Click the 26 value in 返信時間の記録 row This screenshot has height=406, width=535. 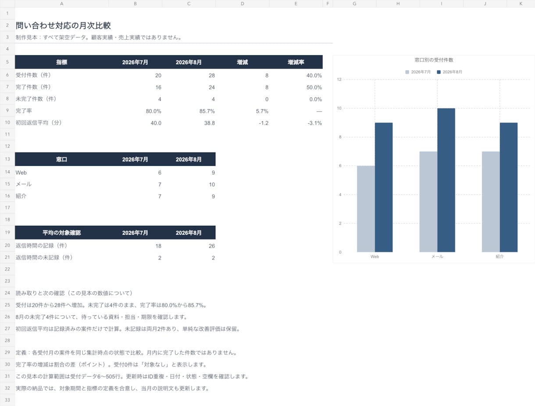click(x=211, y=246)
